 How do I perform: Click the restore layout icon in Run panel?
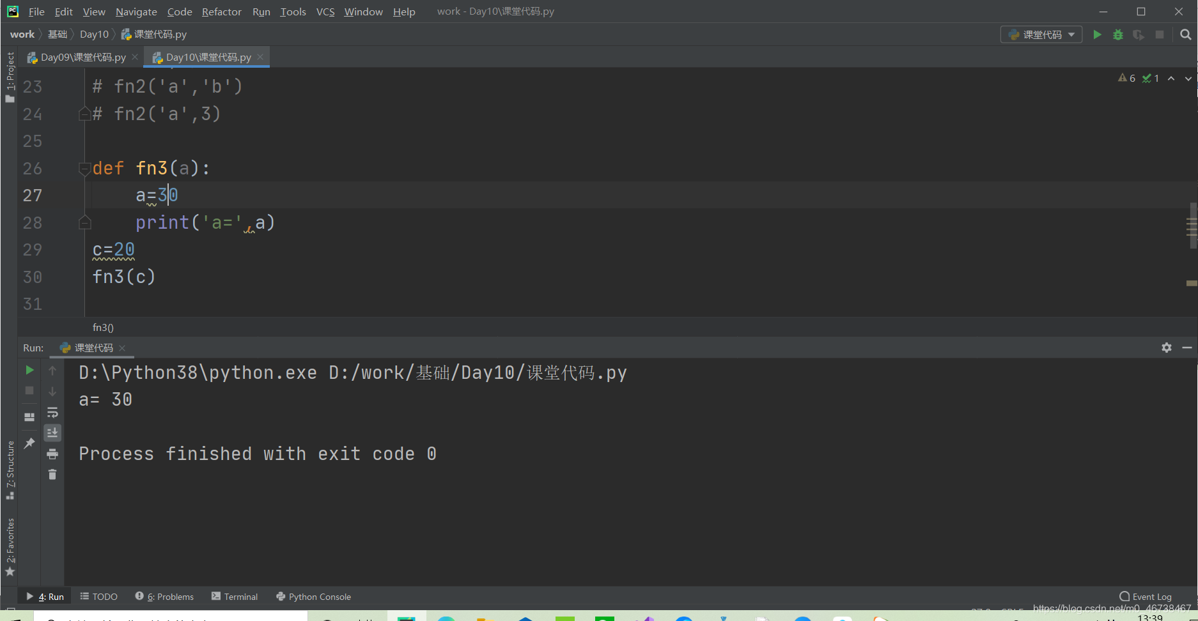coord(29,417)
